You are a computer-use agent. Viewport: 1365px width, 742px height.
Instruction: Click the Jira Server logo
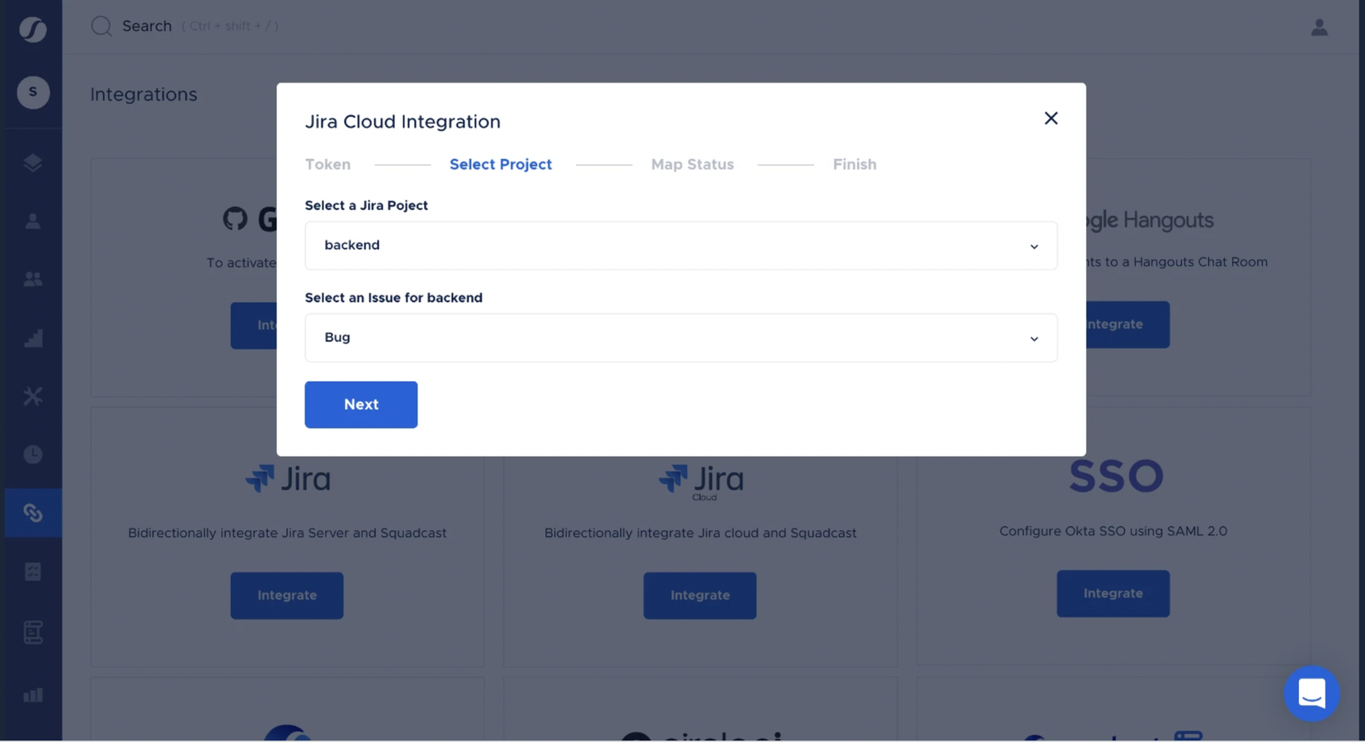288,478
